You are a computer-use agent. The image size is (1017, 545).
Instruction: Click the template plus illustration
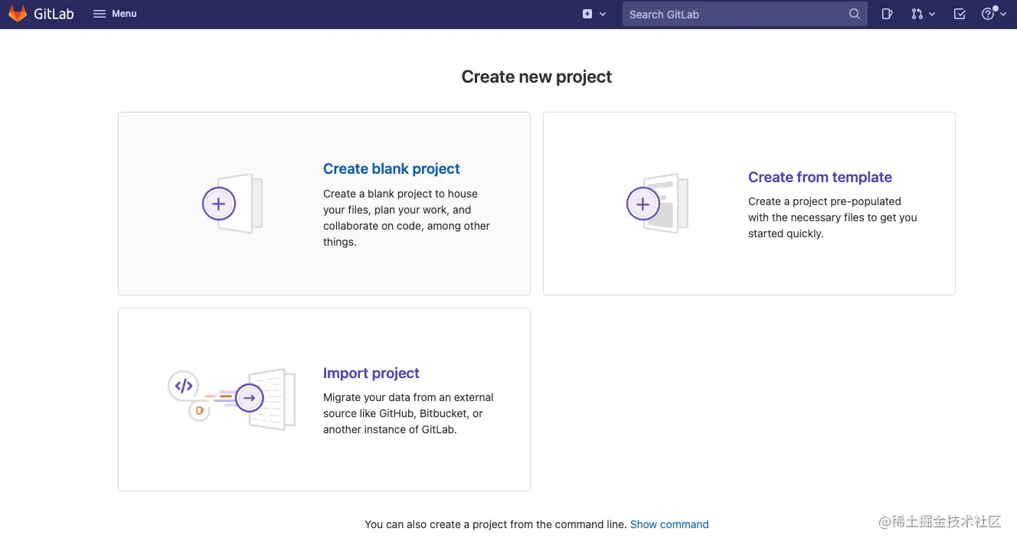tap(657, 204)
